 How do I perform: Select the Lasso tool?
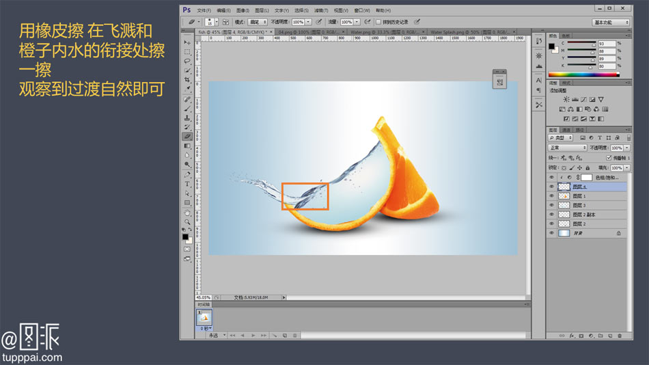pos(187,61)
